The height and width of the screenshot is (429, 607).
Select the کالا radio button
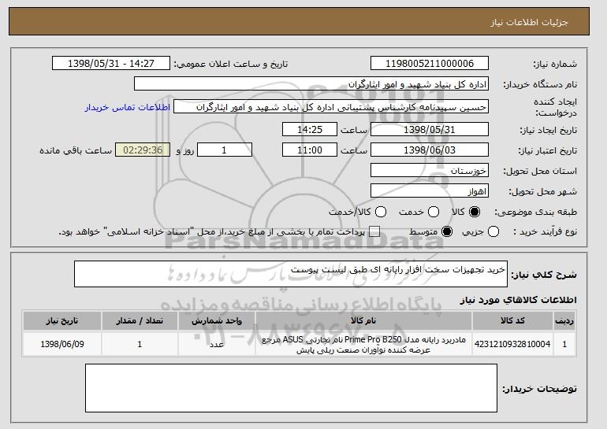tap(475, 212)
